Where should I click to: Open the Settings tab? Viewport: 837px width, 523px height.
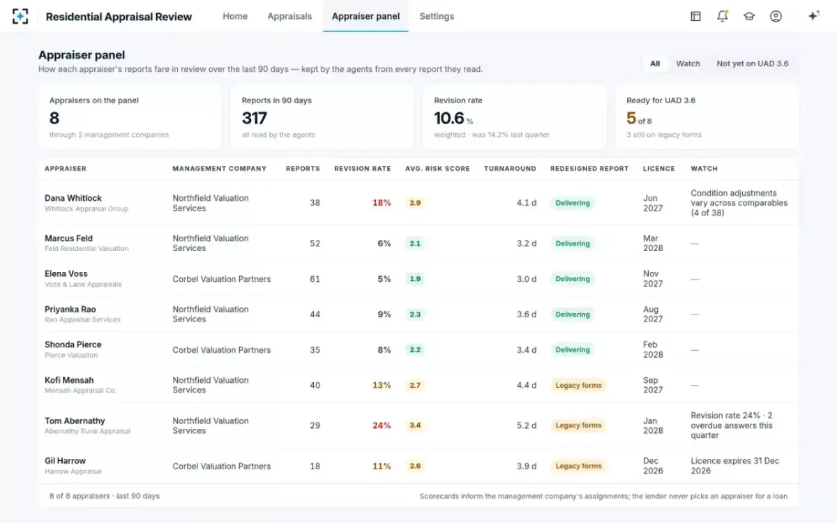coord(437,16)
